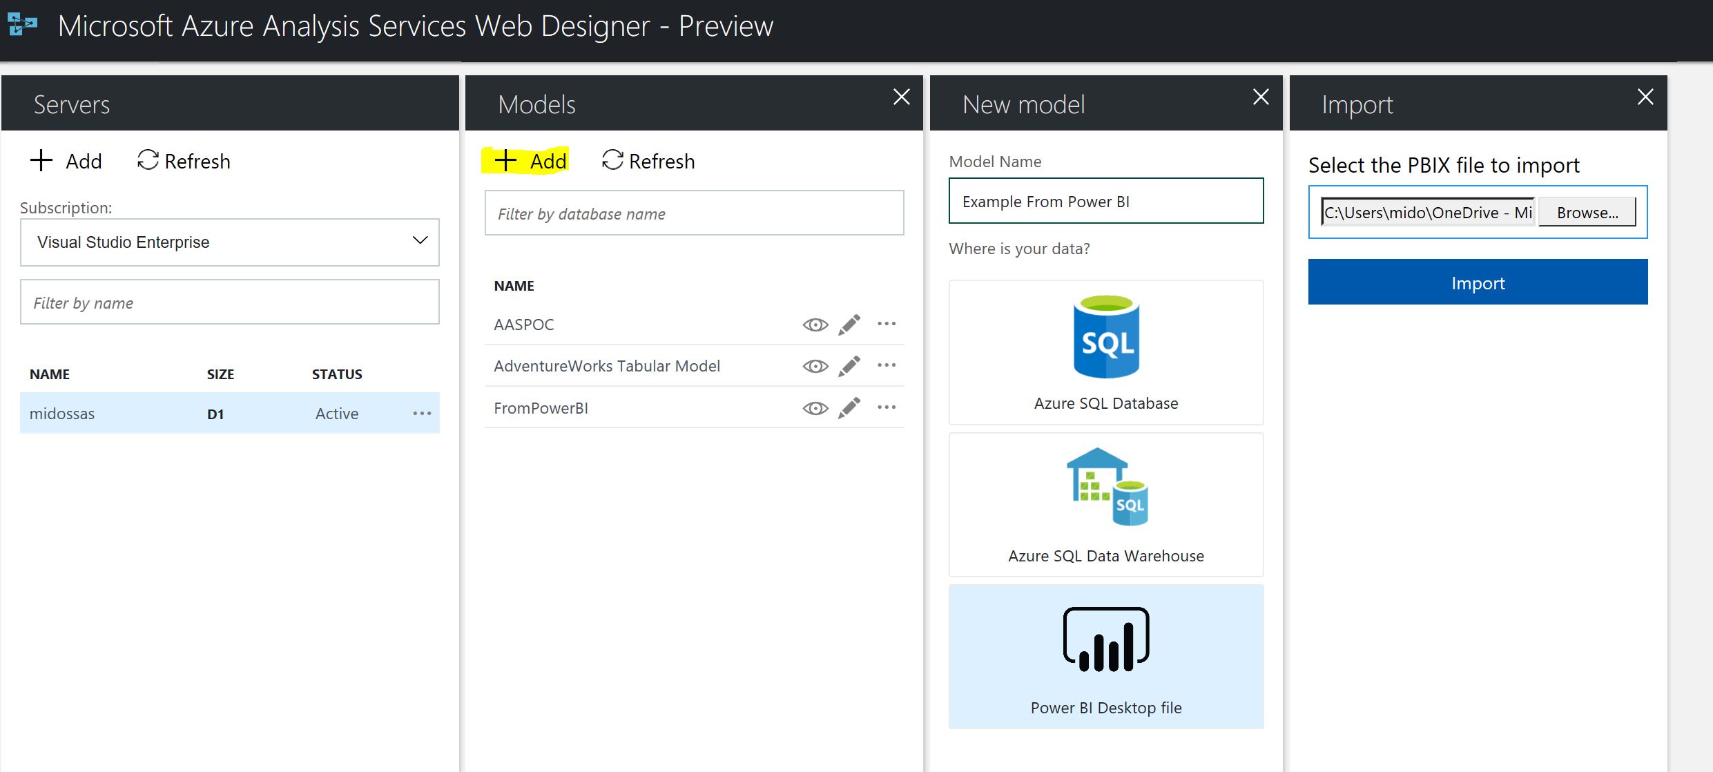Choose Azure SQL Database as data source
This screenshot has width=1713, height=772.
click(x=1106, y=352)
